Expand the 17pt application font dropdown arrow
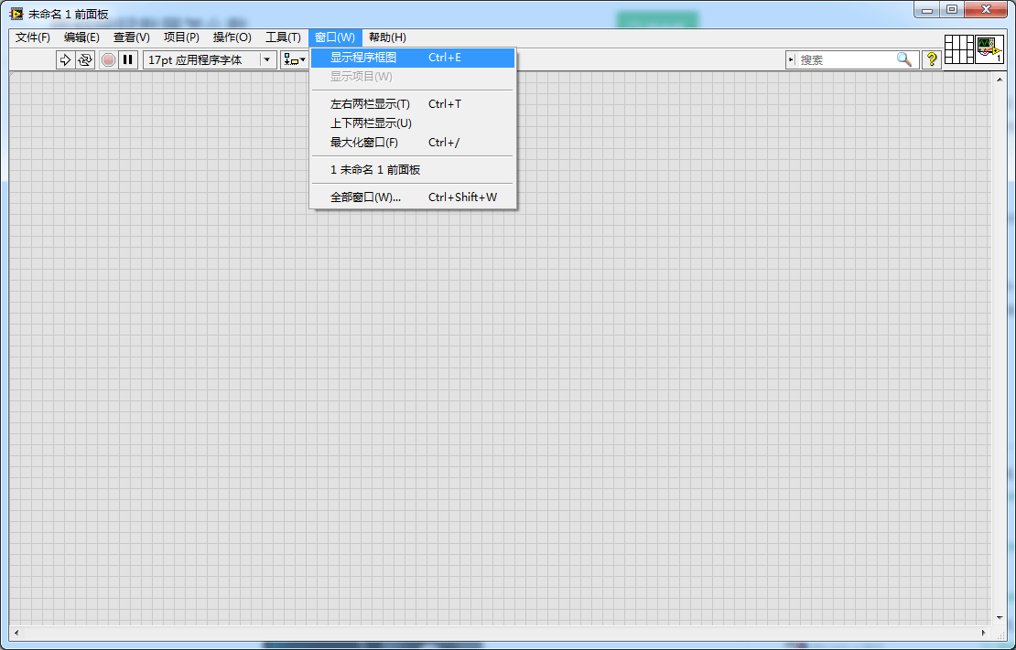 [267, 60]
